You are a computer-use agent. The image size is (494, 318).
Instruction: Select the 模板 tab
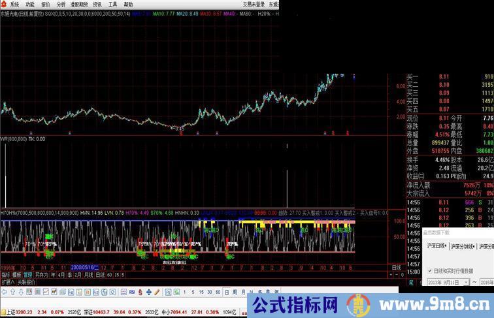pos(16,275)
